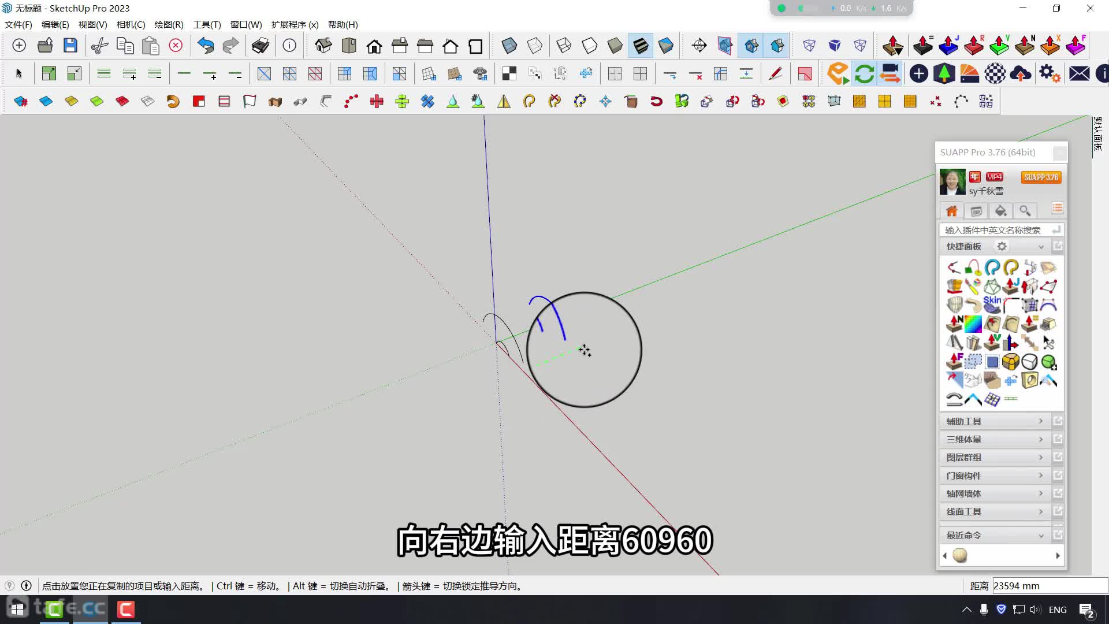1109x624 pixels.
Task: Click the SUAPP 3.76 orange button
Action: tap(1041, 177)
